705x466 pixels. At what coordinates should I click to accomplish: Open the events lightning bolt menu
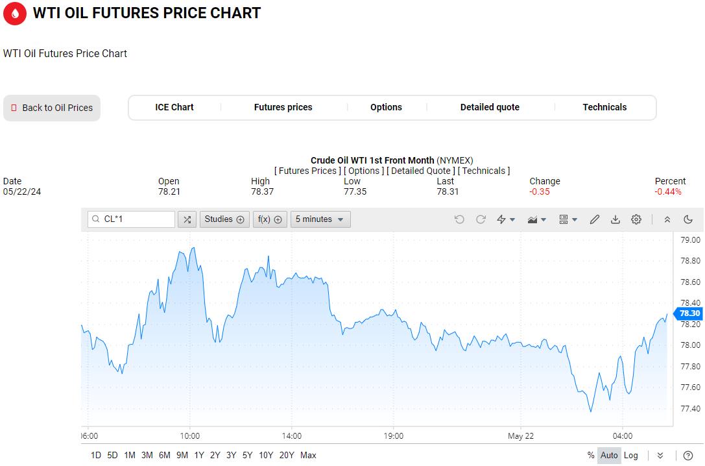click(505, 219)
